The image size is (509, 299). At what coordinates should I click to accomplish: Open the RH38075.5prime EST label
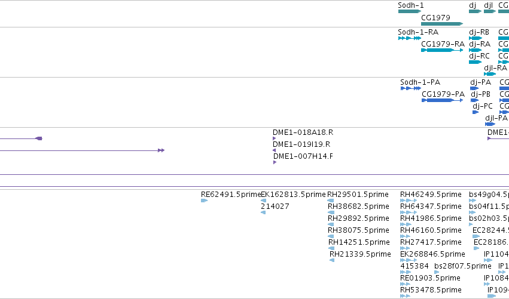coord(358,230)
